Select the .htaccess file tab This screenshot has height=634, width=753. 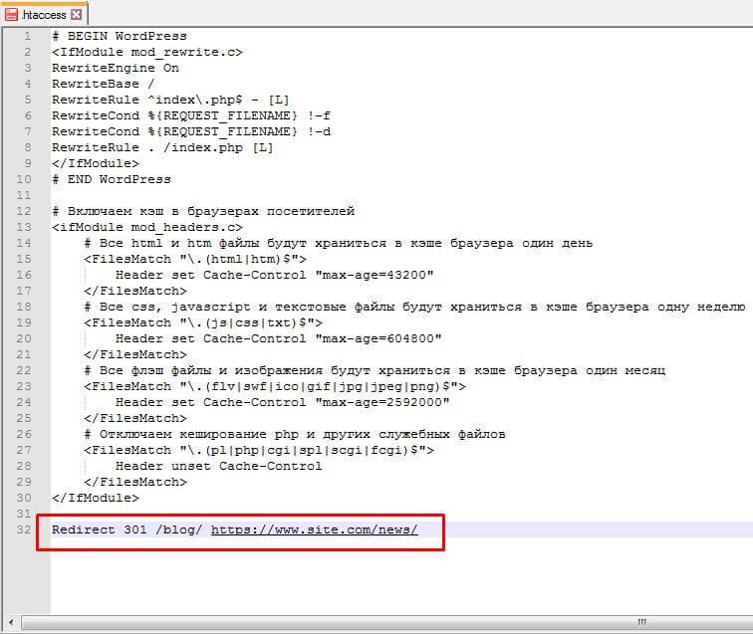tap(44, 14)
